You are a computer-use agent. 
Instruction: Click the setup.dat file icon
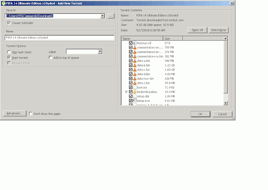click(x=135, y=96)
